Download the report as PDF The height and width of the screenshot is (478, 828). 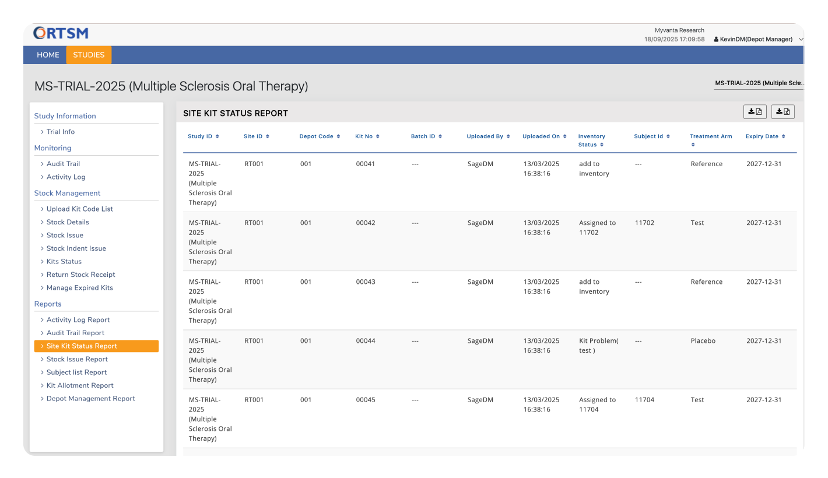tap(755, 112)
